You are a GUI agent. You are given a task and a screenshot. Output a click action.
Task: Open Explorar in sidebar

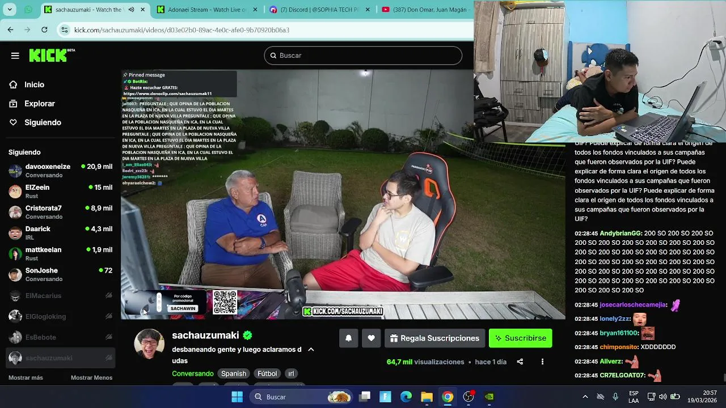[x=40, y=104]
